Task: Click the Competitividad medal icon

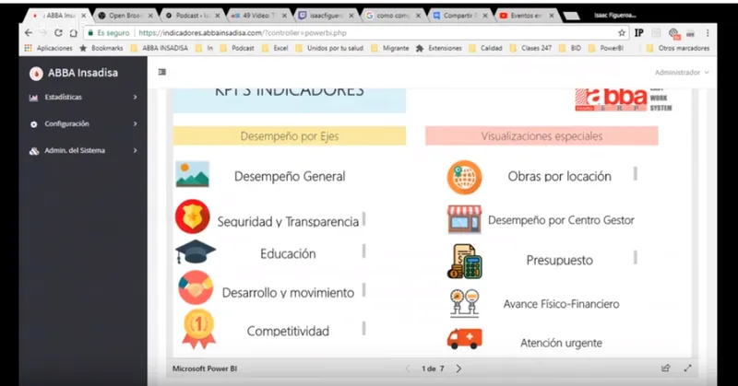Action: pos(198,329)
